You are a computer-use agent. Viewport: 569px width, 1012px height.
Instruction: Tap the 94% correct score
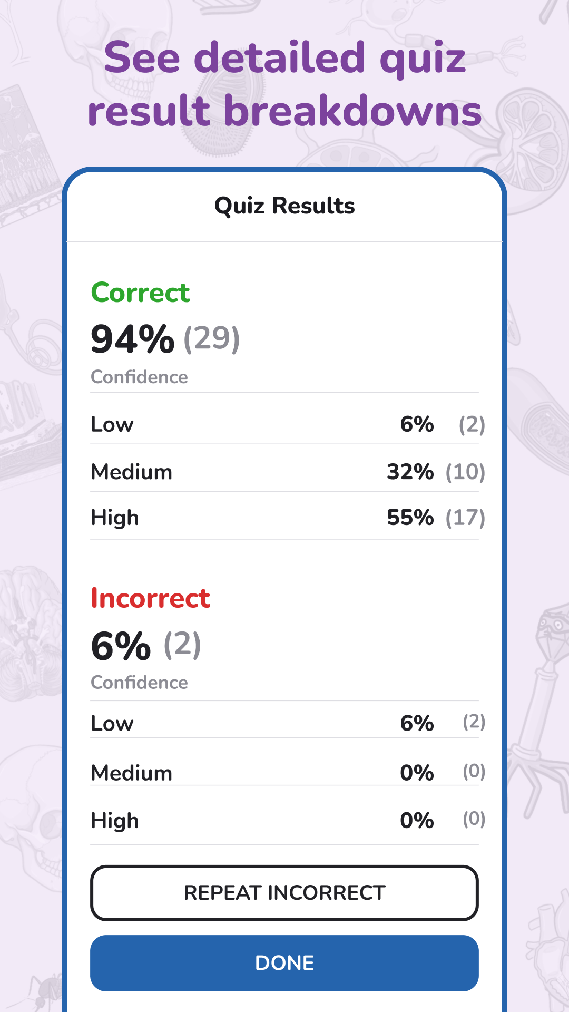132,339
